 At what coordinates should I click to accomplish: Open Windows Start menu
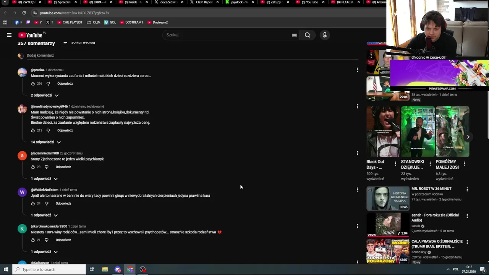[x=6, y=270]
